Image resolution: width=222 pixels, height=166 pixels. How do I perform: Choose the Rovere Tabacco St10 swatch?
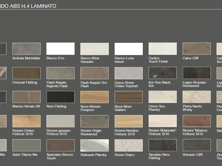[197, 121]
